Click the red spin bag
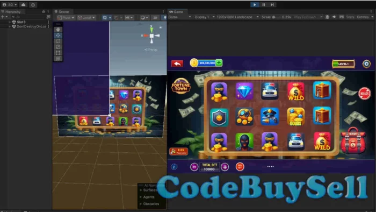Screen dimensions: 376x212 pyautogui.click(x=353, y=141)
